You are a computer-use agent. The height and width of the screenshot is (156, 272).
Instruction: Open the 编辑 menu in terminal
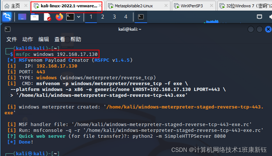[43, 39]
